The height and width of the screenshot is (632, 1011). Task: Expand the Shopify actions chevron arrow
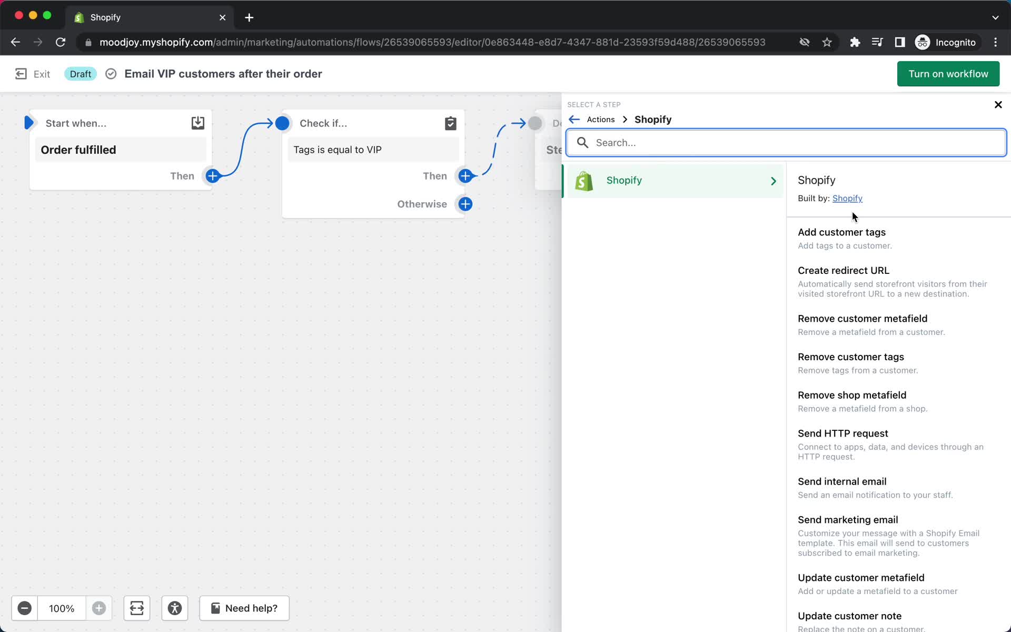tap(774, 180)
